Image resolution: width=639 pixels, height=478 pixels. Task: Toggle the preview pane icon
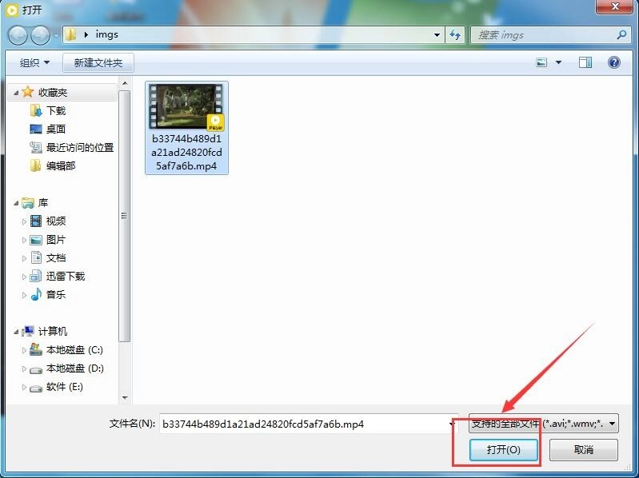[585, 62]
